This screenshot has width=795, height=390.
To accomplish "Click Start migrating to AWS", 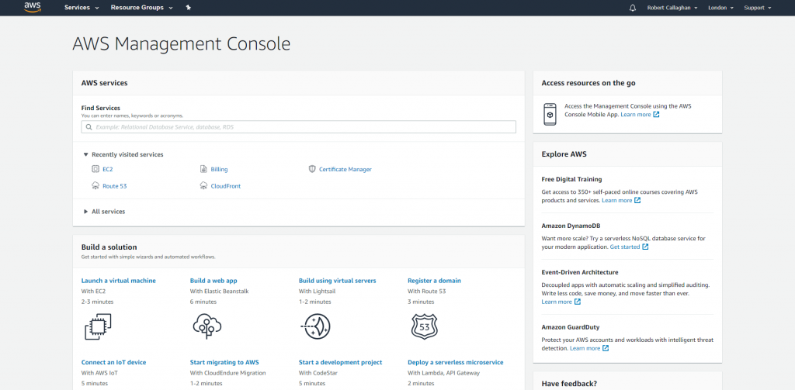I will point(224,363).
